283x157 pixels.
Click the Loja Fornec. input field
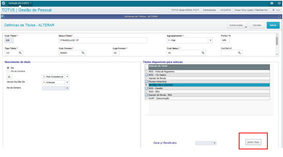(x=116, y=53)
